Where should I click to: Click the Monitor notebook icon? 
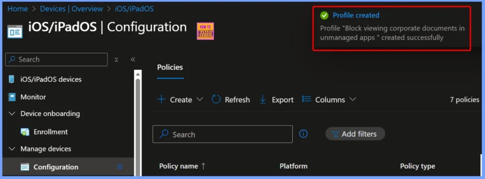[x=11, y=97]
